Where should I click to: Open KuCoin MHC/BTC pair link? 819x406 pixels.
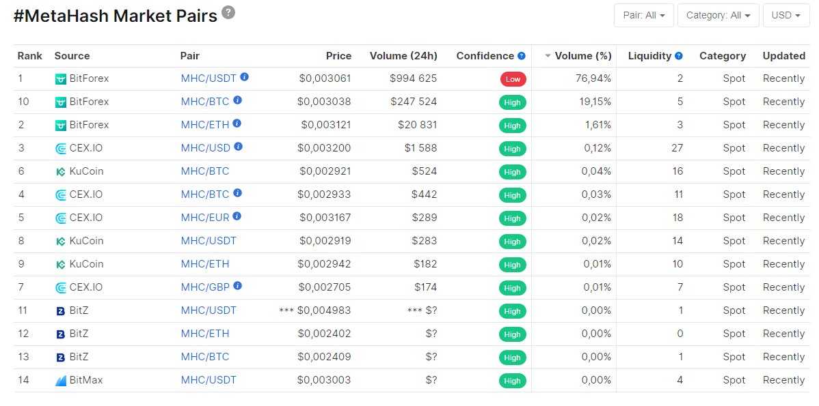tap(205, 171)
